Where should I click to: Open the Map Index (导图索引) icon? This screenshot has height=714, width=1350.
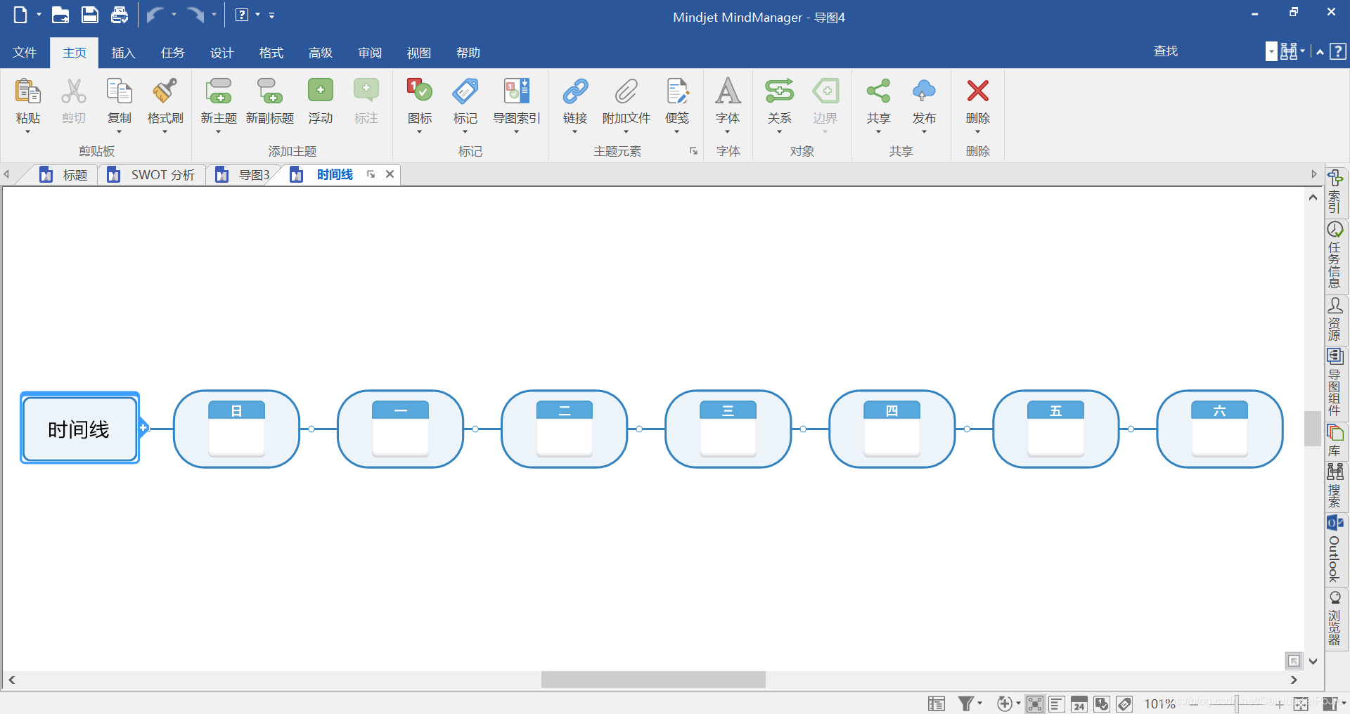[516, 91]
